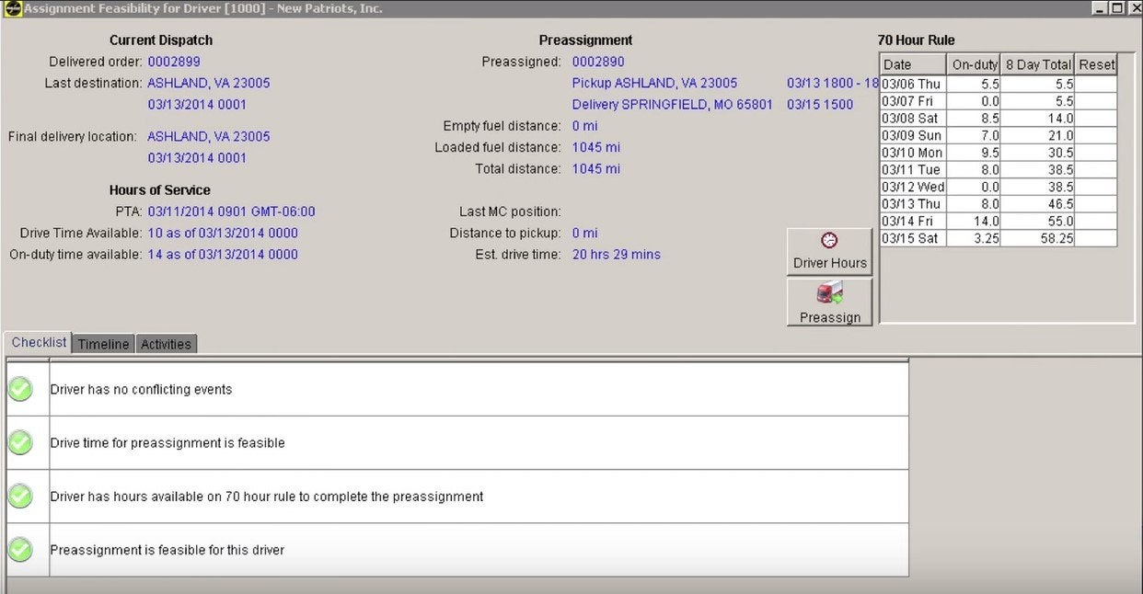
Task: Click green check for no conflicting events
Action: (20, 389)
